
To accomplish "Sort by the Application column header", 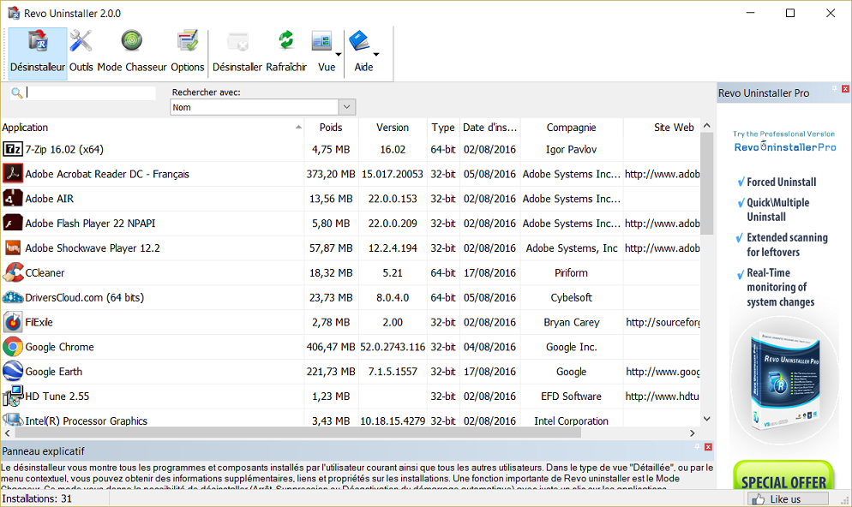I will (153, 128).
